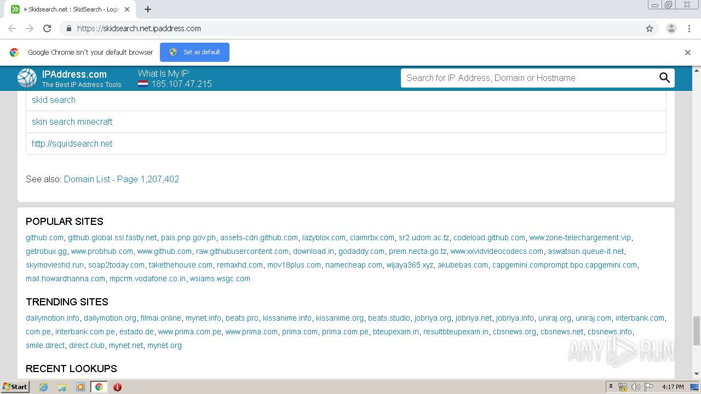Open media player from the taskbar
701x394 pixels.
[x=81, y=387]
